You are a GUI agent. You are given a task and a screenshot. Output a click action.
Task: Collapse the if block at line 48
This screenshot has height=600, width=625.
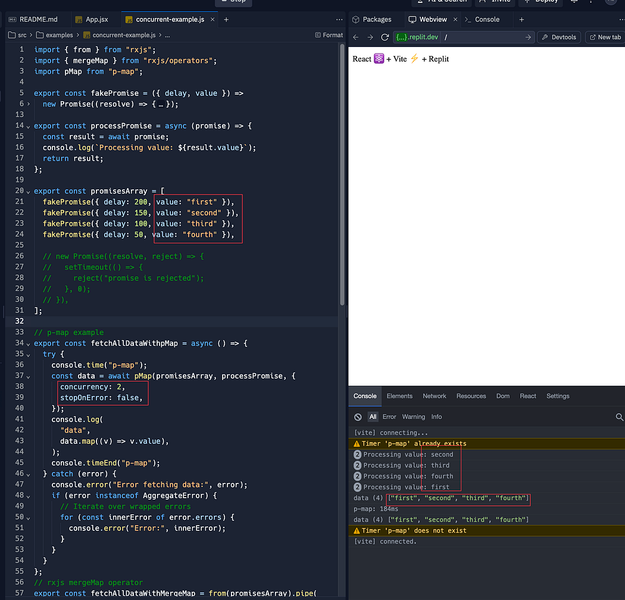point(29,496)
